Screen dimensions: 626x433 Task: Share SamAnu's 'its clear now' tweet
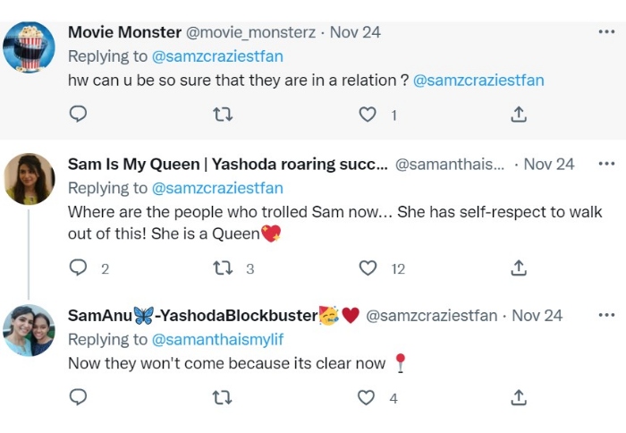click(518, 398)
